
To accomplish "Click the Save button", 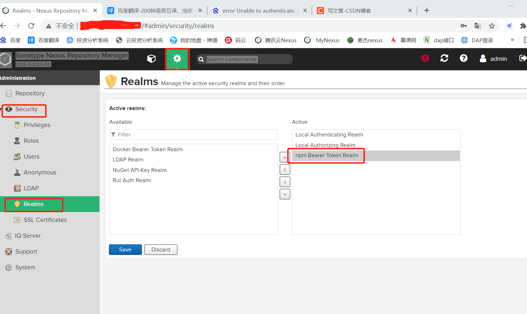I will click(x=125, y=250).
